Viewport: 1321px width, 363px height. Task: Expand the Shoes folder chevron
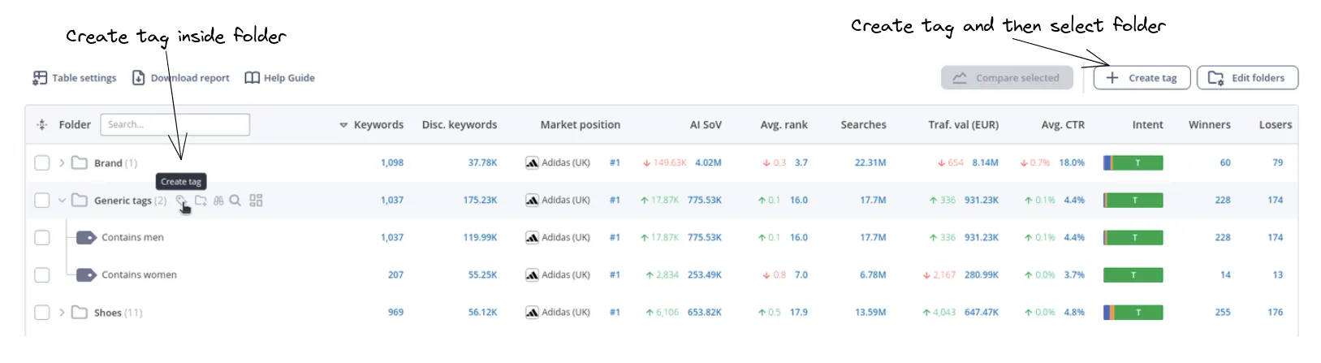pos(62,313)
